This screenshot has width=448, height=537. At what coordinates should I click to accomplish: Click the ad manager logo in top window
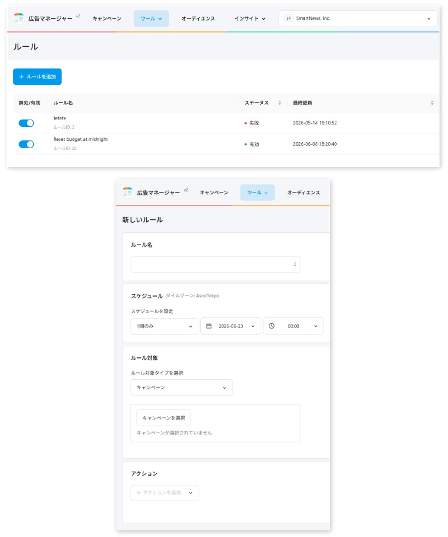point(18,18)
